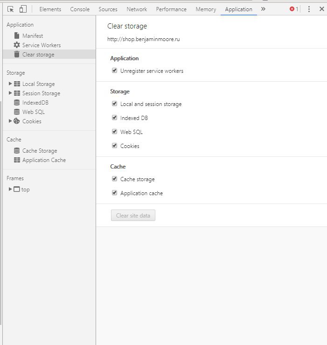Select Clear storage in the sidebar
This screenshot has width=327, height=345.
tap(49, 54)
